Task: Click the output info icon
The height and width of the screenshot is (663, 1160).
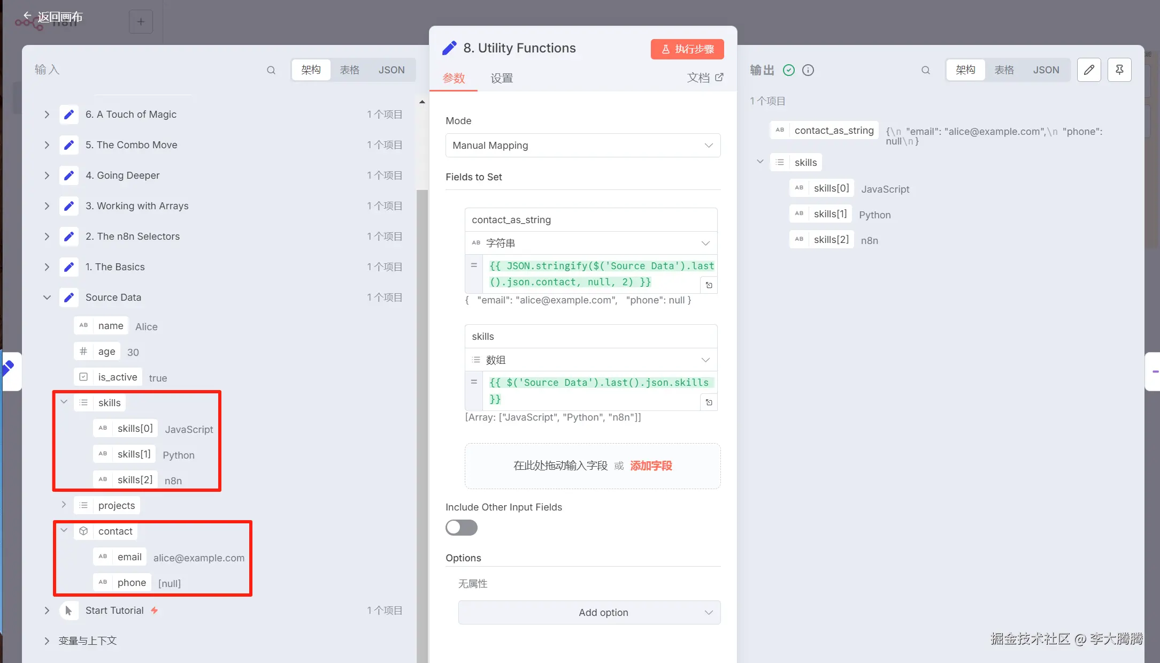Action: (x=808, y=70)
